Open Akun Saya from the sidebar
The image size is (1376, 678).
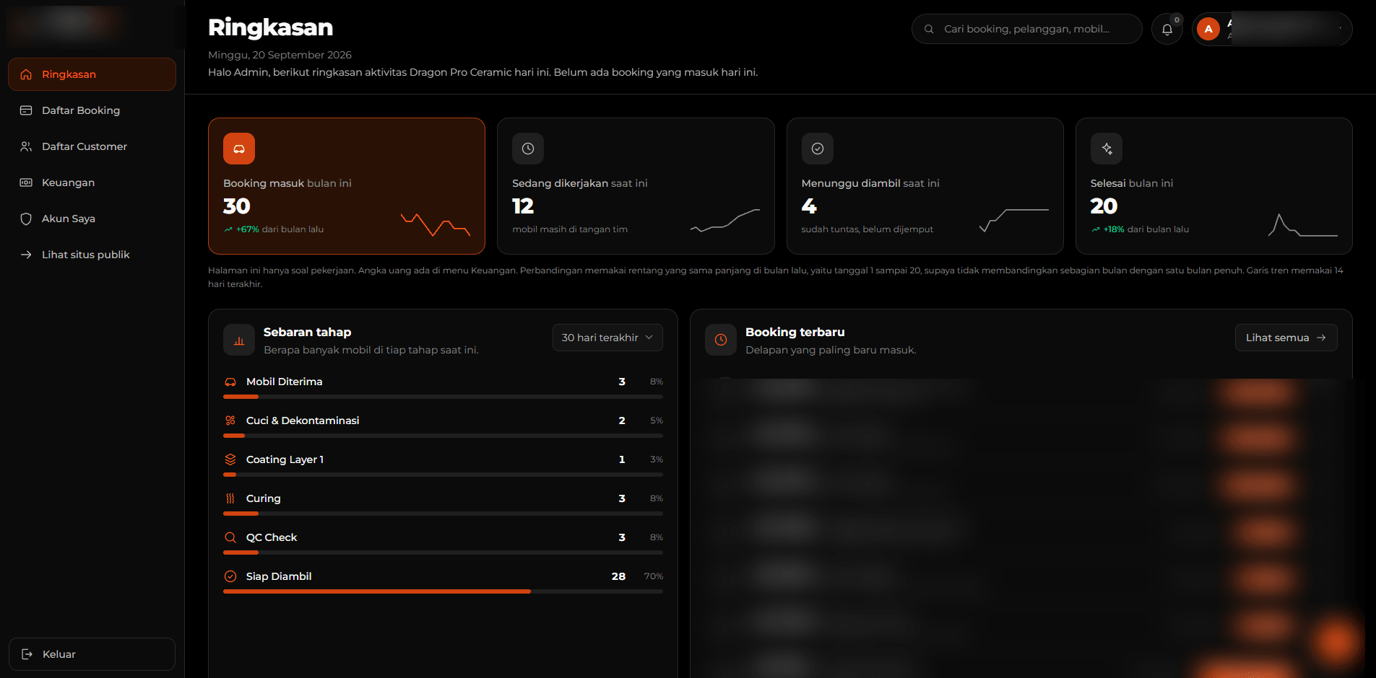tap(92, 219)
